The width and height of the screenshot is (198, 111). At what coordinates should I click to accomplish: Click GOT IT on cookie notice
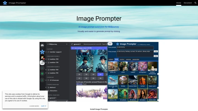(x=44, y=106)
